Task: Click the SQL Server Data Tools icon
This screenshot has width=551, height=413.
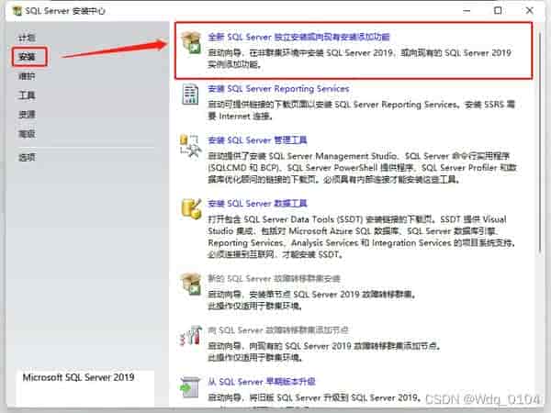Action: 192,211
